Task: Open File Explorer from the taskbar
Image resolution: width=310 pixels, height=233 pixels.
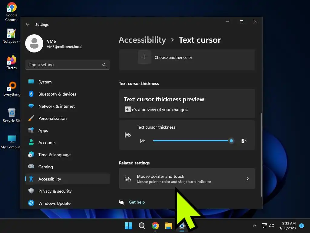Action: tap(169, 226)
